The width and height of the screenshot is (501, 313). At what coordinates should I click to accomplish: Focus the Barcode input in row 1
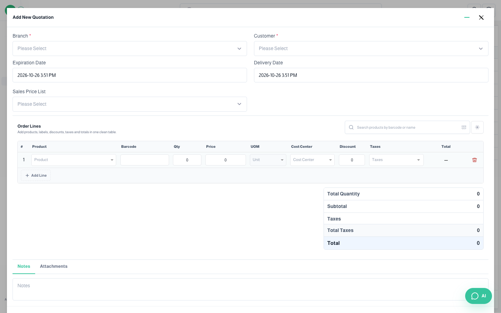[145, 160]
